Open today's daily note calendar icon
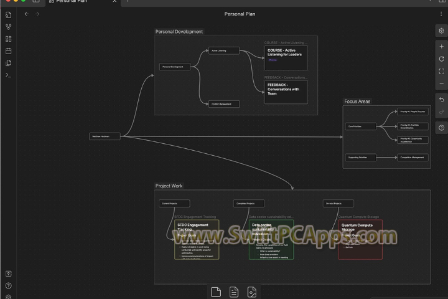Screen dimensions: 448x299 pyautogui.click(x=8, y=51)
